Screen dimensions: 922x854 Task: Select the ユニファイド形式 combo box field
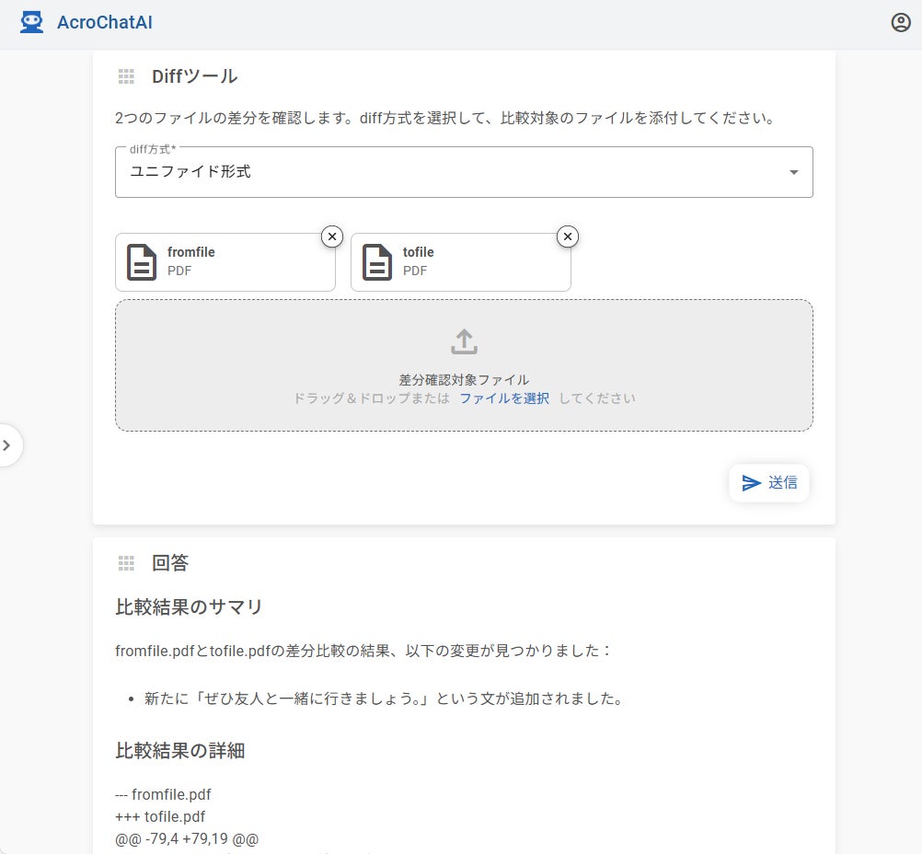[x=464, y=172]
